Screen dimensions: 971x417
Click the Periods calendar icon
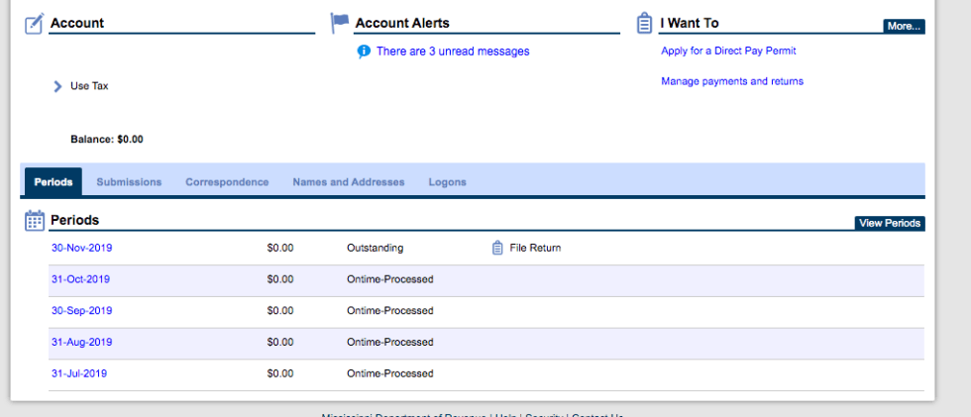click(x=34, y=220)
